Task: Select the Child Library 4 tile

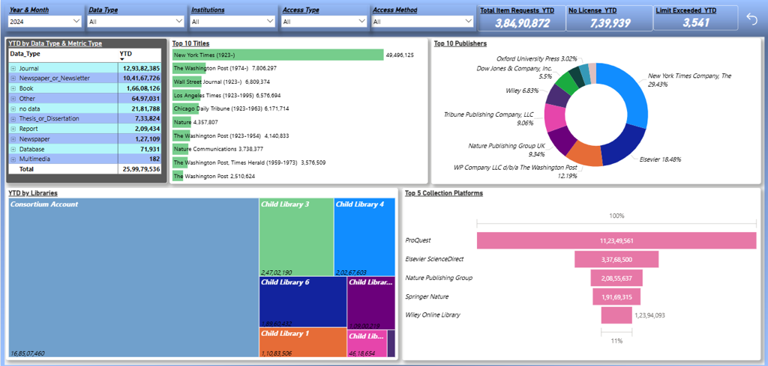Action: click(x=364, y=237)
